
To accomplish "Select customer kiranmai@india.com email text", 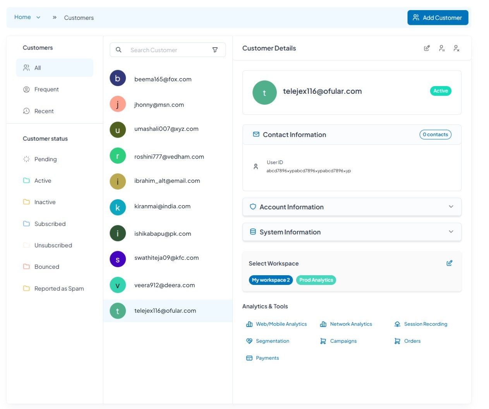I will [162, 206].
